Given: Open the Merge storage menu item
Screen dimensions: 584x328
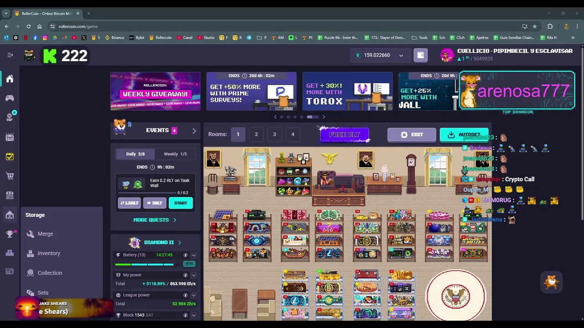Looking at the screenshot, I should pyautogui.click(x=45, y=234).
